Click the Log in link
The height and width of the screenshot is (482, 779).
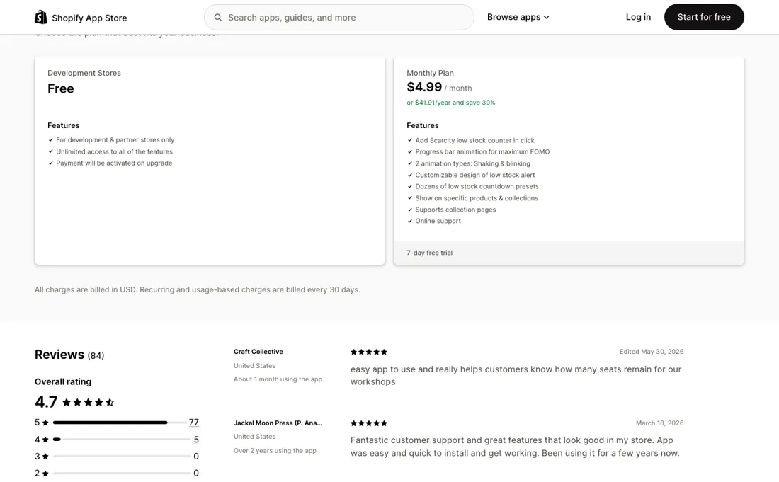[638, 17]
